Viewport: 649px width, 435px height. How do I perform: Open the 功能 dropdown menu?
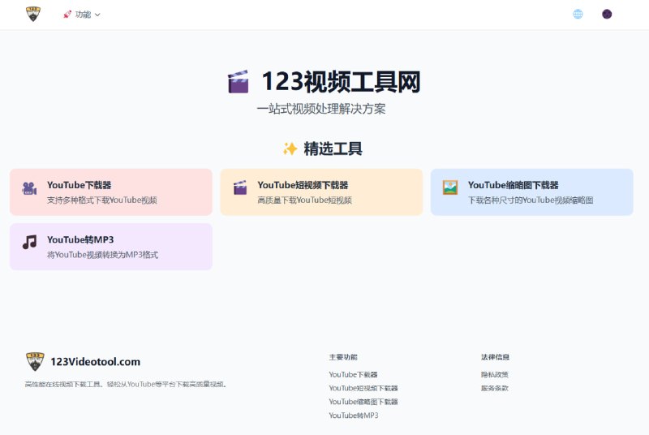(x=83, y=15)
